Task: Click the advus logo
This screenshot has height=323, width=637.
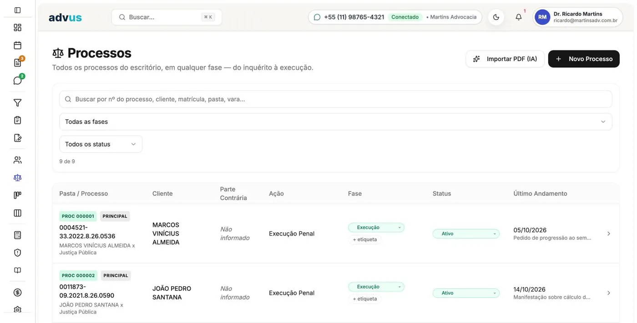Action: (x=65, y=17)
